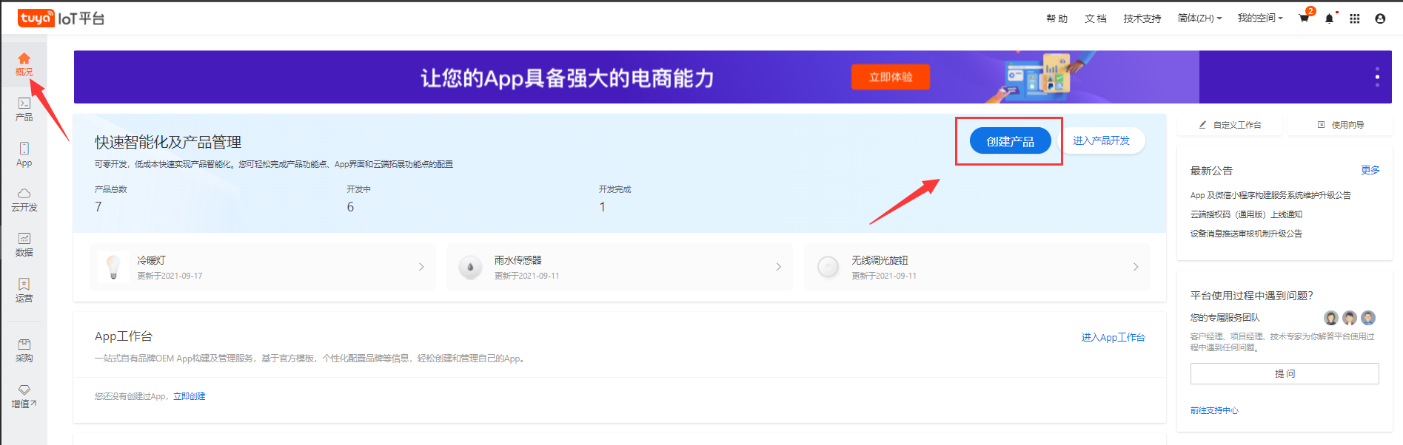Open the apps grid icon
1403x445 pixels.
1354,18
